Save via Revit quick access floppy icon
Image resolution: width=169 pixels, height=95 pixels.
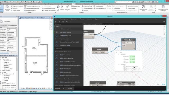[5, 2]
